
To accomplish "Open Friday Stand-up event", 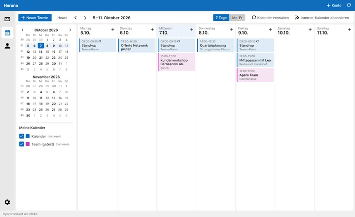I will [x=255, y=45].
